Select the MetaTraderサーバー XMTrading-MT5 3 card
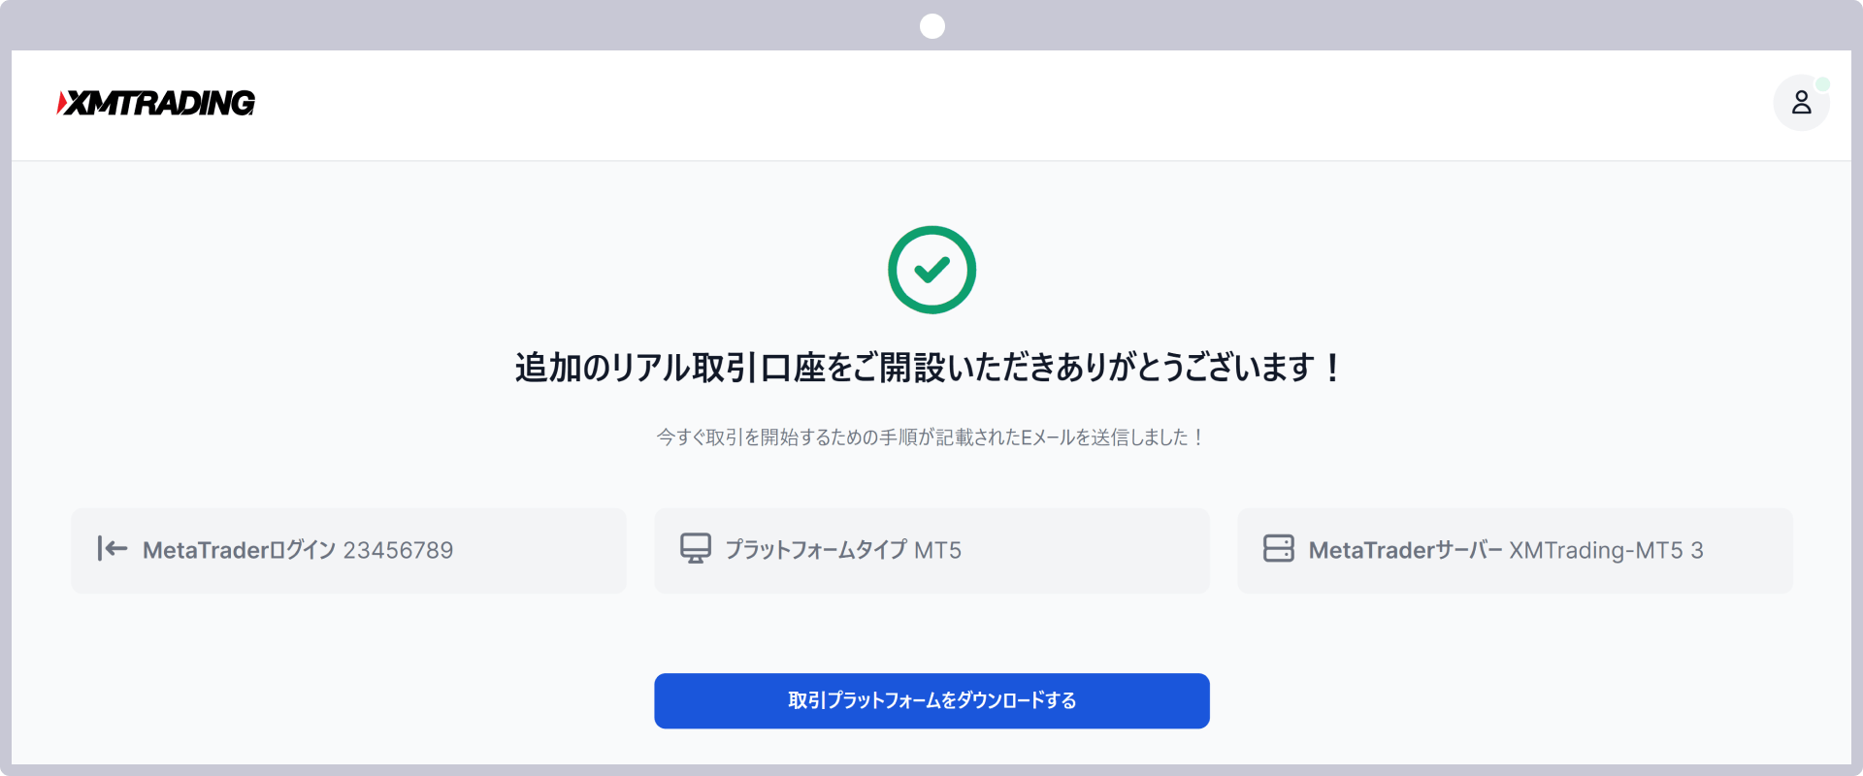Viewport: 1863px width, 776px height. tap(1514, 550)
